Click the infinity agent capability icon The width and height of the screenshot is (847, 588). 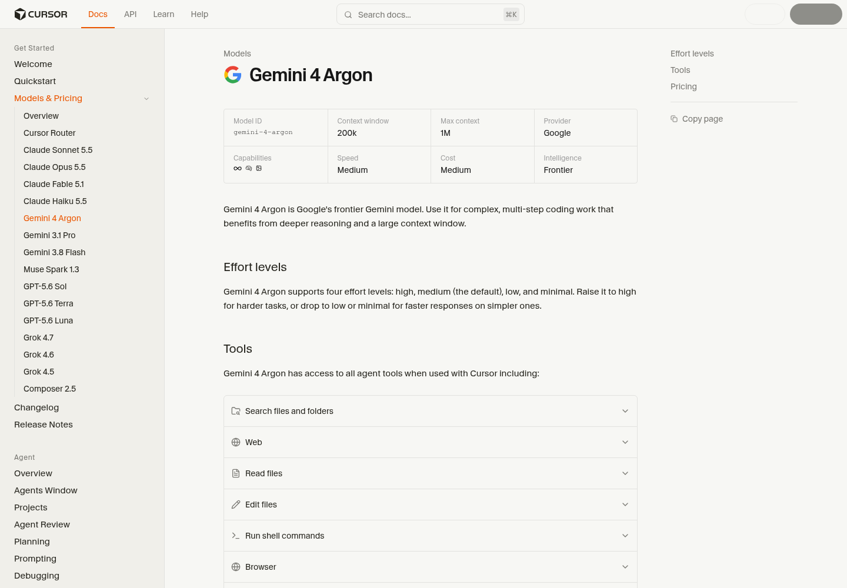[x=238, y=169]
